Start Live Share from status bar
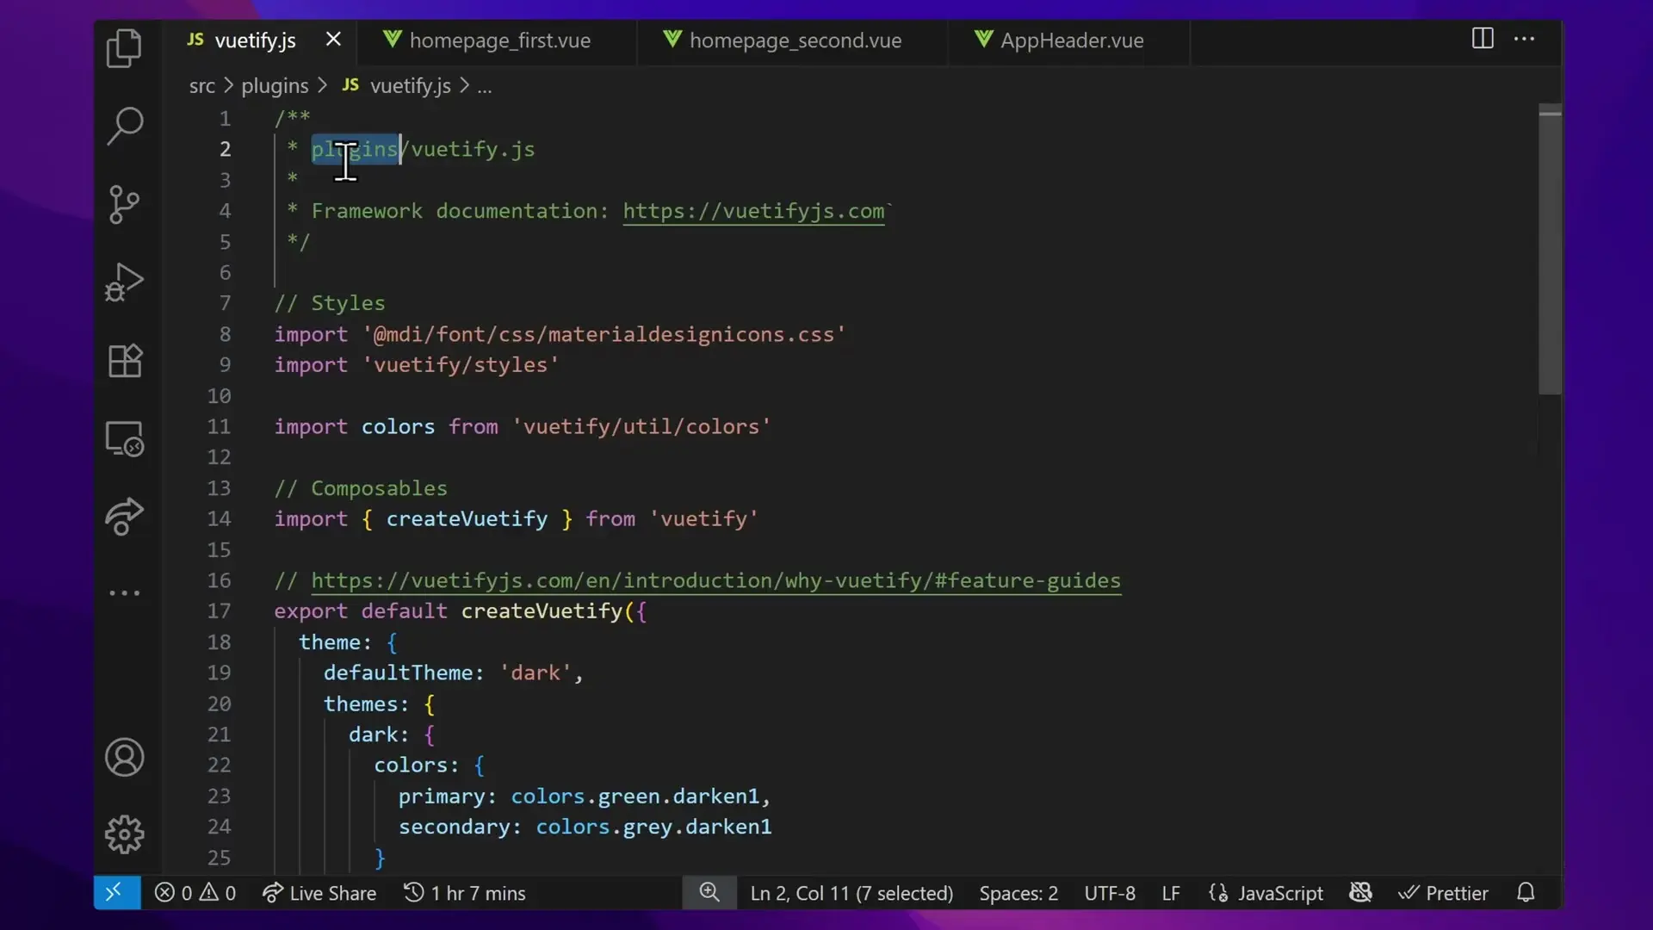1653x930 pixels. (x=319, y=893)
